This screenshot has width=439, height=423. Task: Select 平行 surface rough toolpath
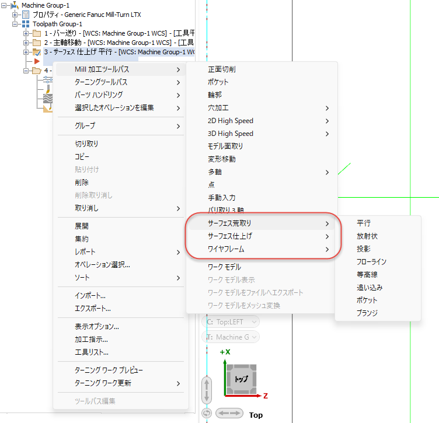click(x=378, y=223)
